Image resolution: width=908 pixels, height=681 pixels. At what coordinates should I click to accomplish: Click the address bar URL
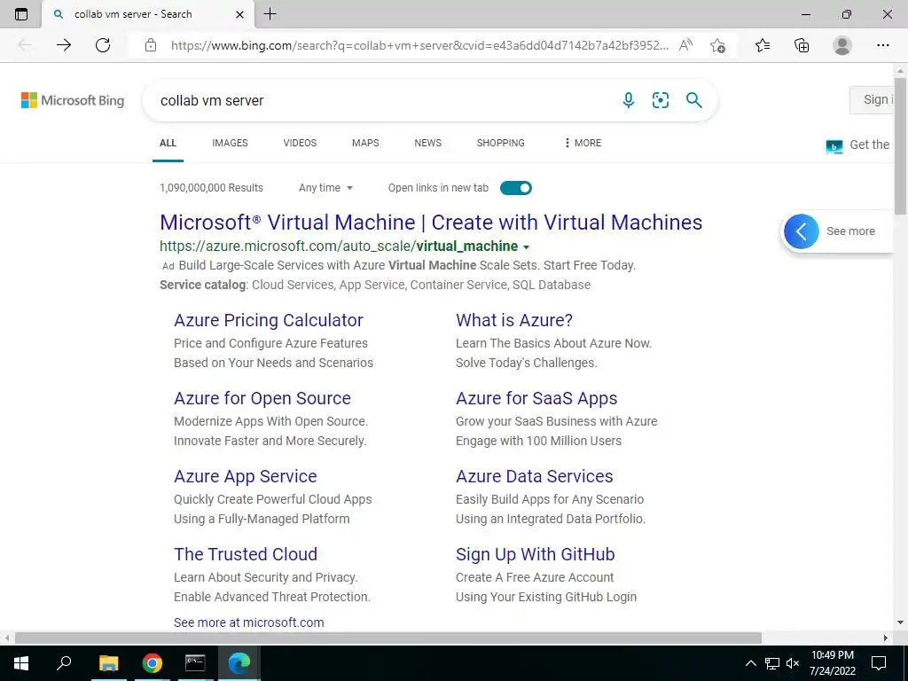tap(419, 45)
